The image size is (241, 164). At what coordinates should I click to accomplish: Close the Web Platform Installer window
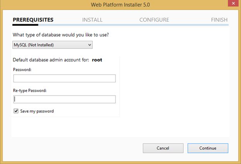[233, 3]
